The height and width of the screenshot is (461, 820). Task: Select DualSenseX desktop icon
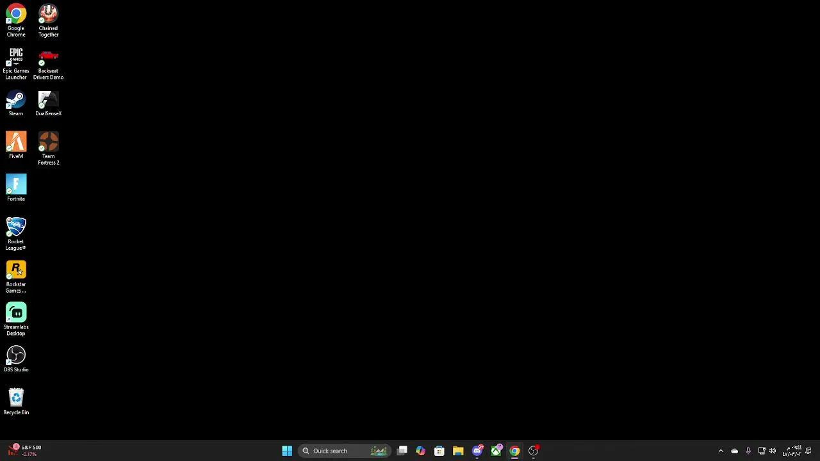[48, 103]
